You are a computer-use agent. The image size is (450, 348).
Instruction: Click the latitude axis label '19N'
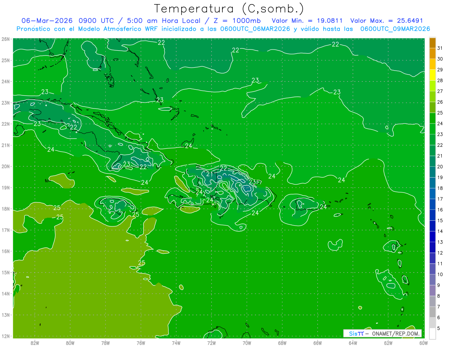tap(6, 187)
